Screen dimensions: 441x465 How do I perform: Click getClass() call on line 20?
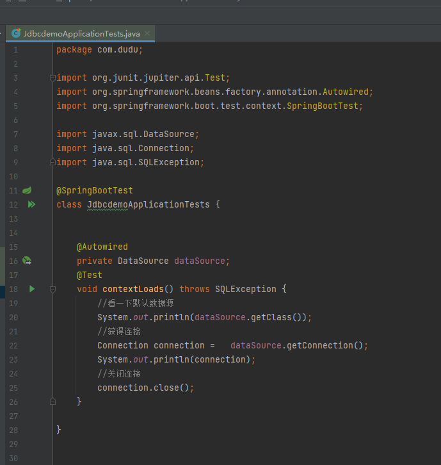tap(277, 317)
